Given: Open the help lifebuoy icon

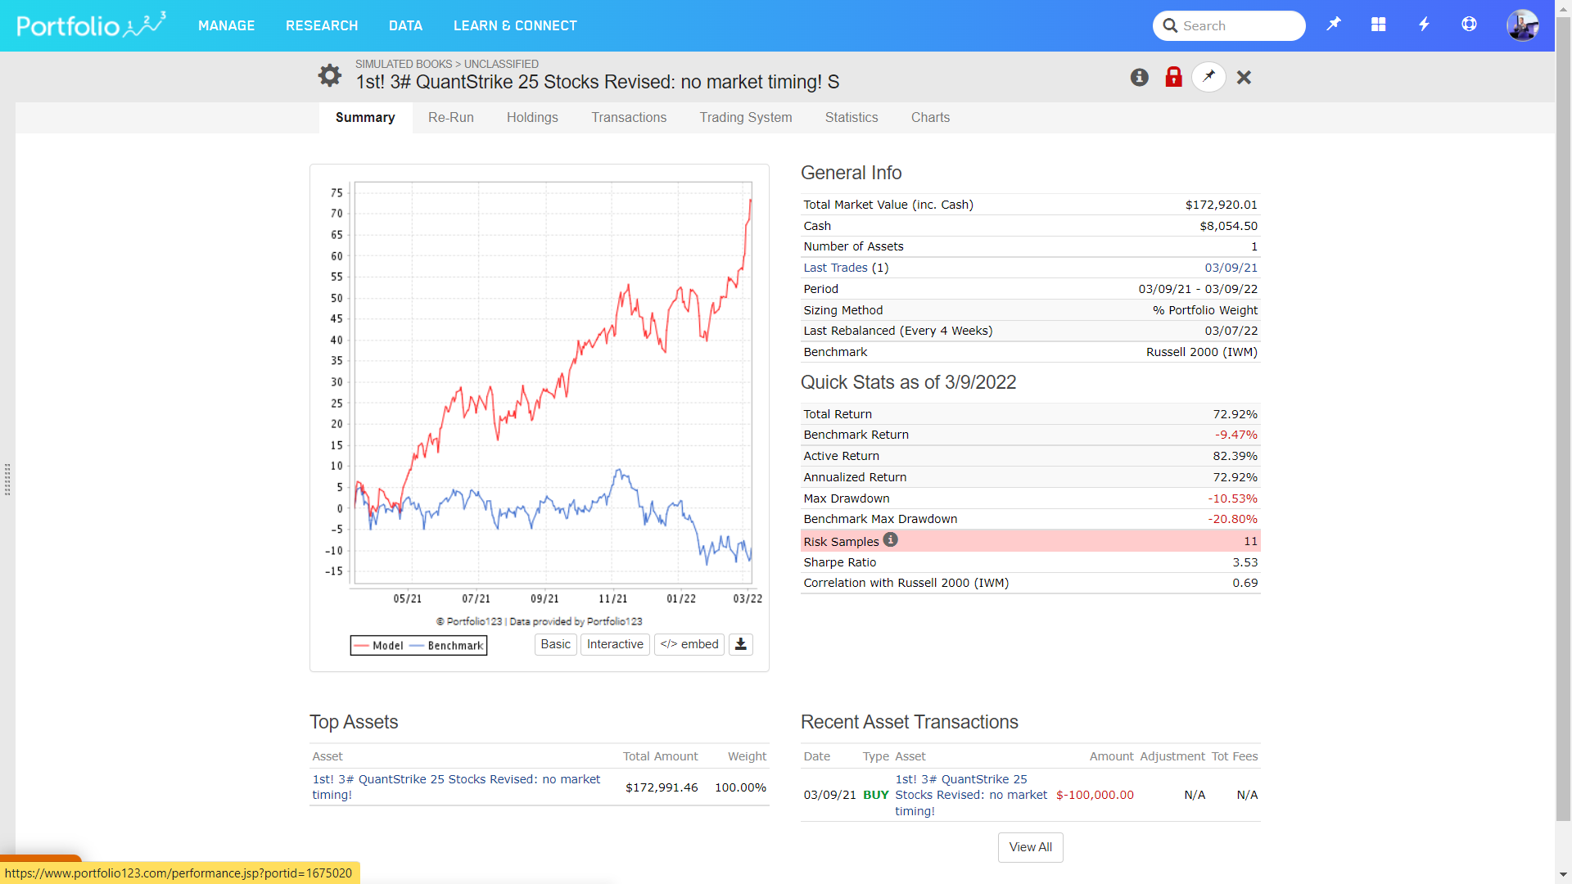Looking at the screenshot, I should [x=1469, y=25].
